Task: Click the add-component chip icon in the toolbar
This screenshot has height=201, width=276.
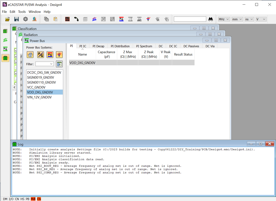Action: coord(166,19)
